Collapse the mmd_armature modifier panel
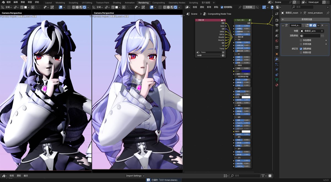This screenshot has width=331, height=182. [x=283, y=25]
